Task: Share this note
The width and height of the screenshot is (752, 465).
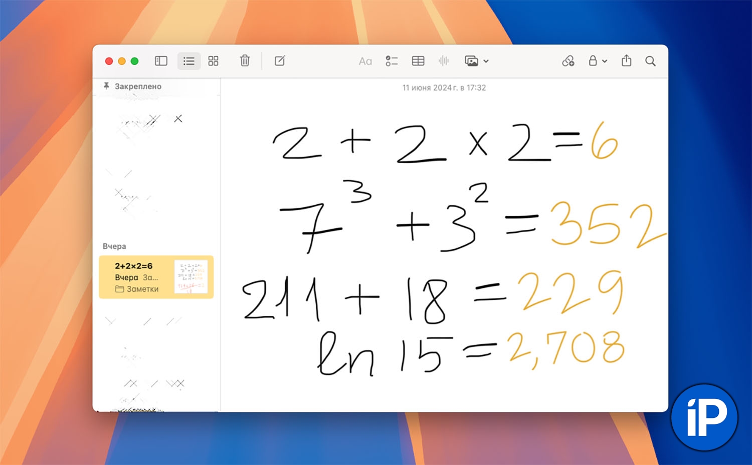Action: click(x=626, y=61)
